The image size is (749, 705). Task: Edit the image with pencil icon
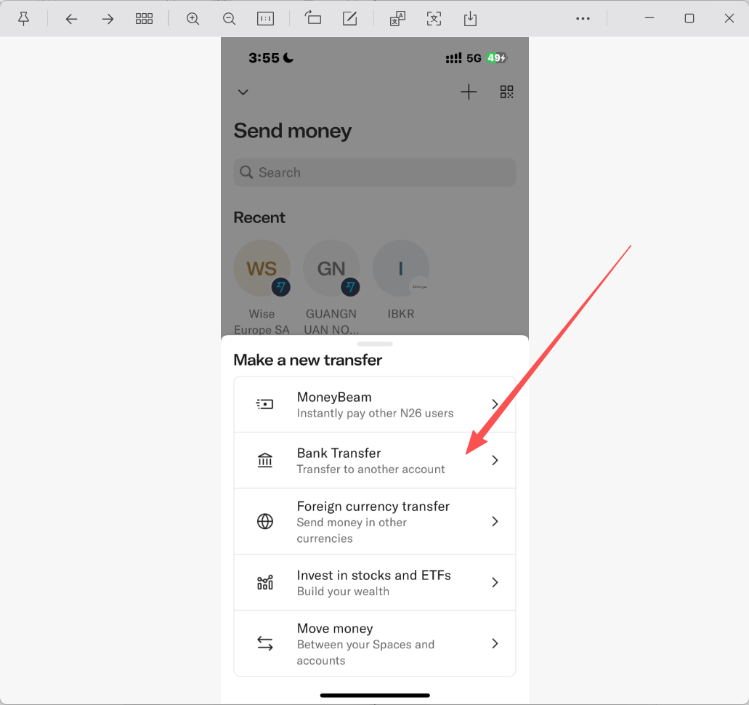[x=349, y=19]
